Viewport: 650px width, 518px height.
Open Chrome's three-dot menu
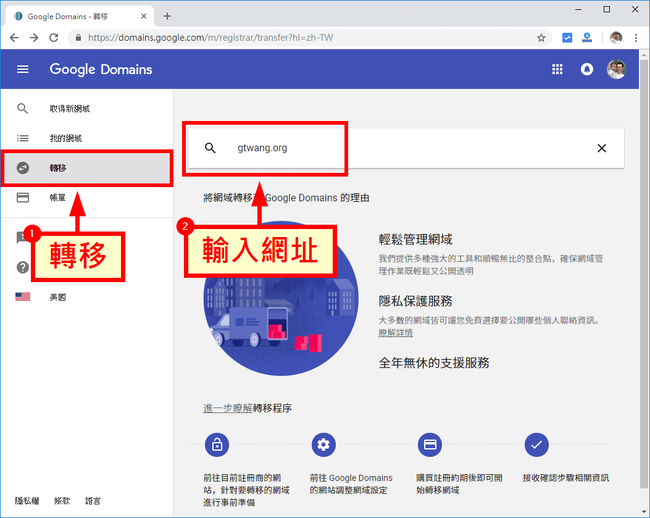click(x=636, y=37)
